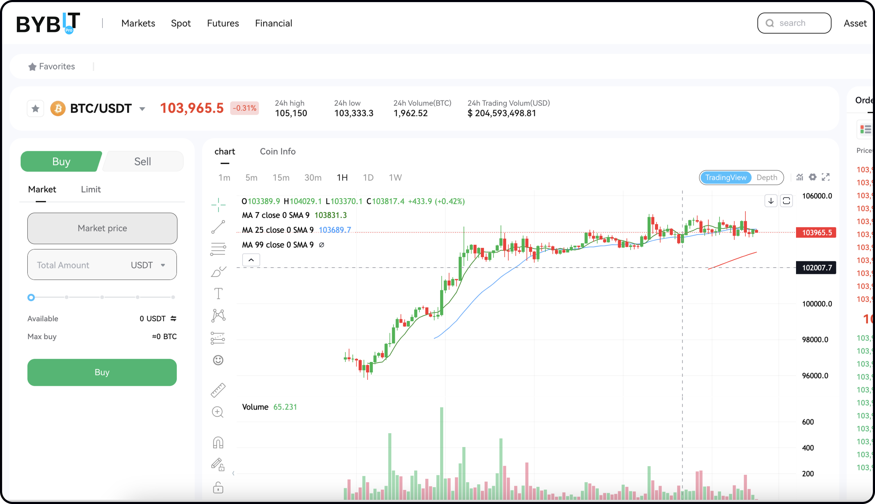
Task: Click the chart maximize pane button
Action: pos(786,201)
